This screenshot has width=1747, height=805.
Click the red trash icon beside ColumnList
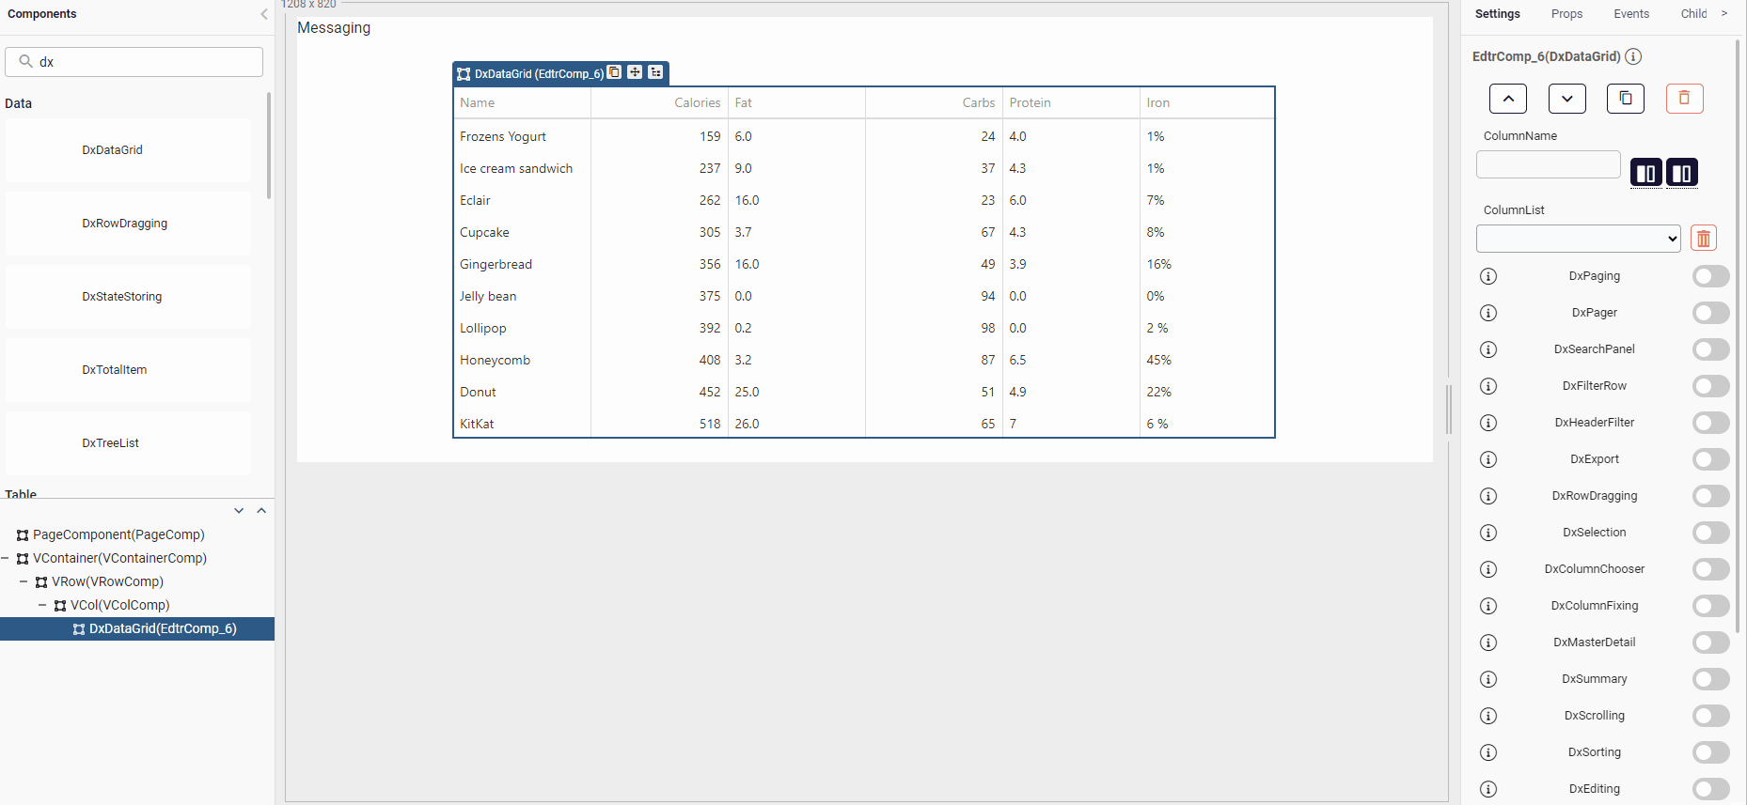click(1704, 239)
